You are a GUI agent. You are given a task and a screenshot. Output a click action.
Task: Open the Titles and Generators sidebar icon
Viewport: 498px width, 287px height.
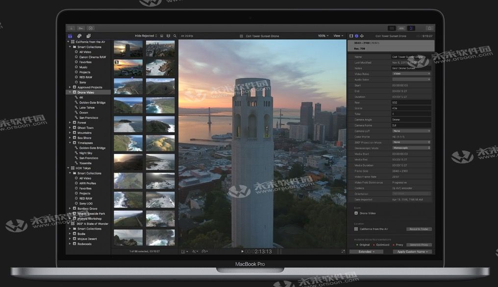[x=89, y=36]
